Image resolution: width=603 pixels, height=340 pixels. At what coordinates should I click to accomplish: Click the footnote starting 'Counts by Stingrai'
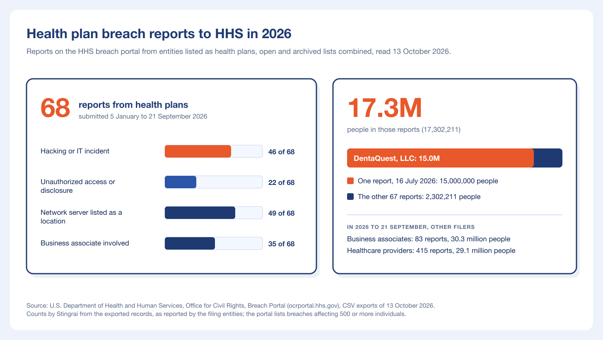coord(216,314)
